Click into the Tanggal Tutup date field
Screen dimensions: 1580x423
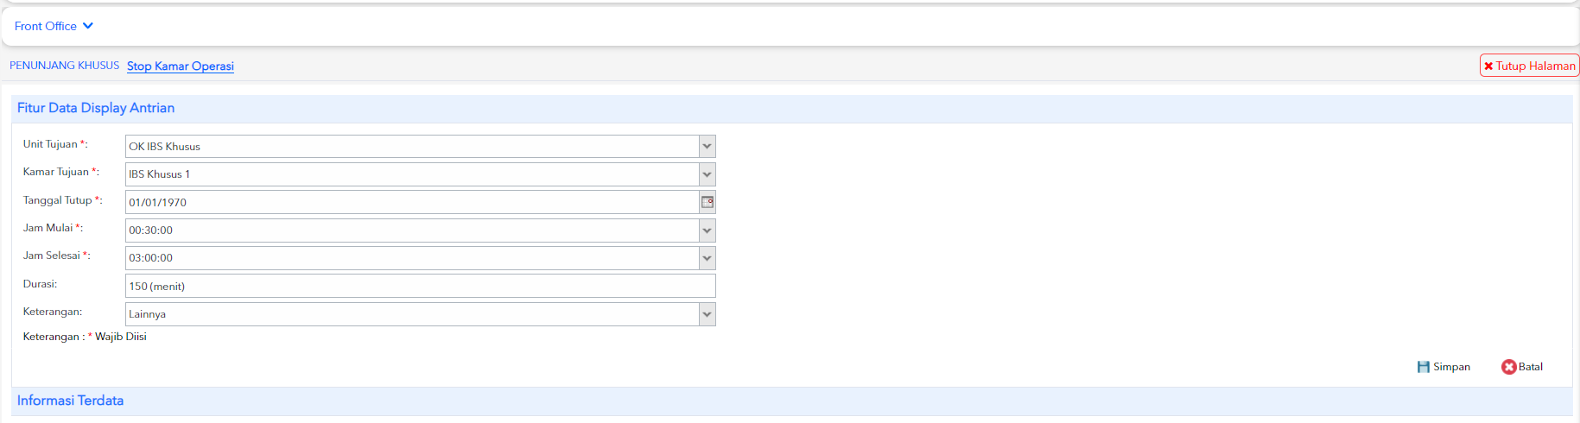(x=412, y=202)
